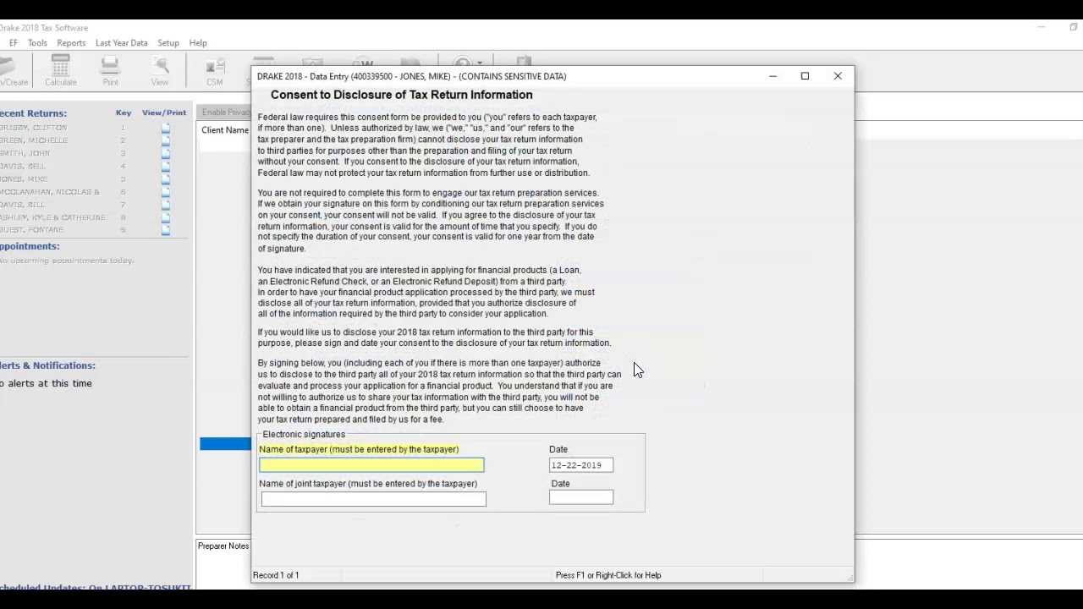Click the taxpayer Date field showing 12-22-2019
1083x609 pixels.
pos(581,465)
